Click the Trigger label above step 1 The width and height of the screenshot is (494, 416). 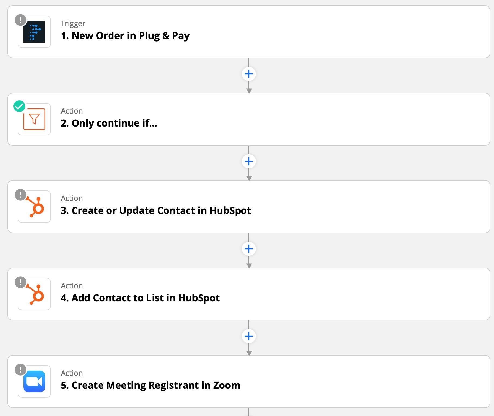(x=73, y=23)
